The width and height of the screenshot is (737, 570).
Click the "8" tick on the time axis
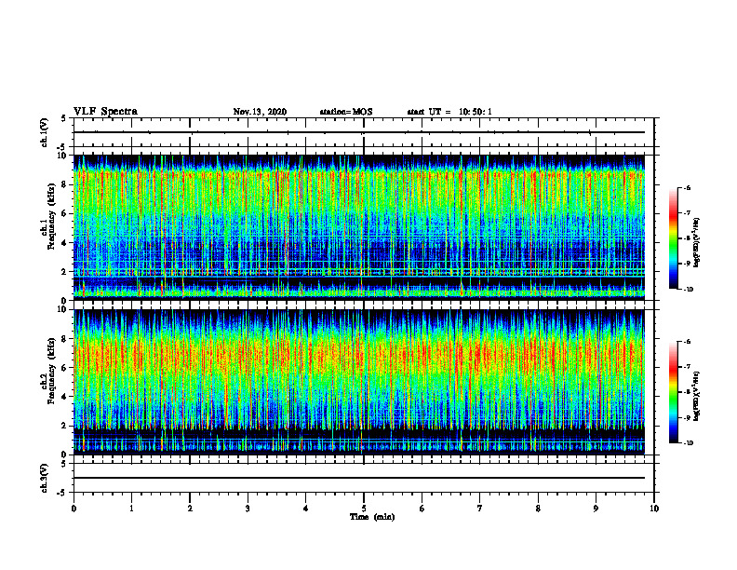tap(538, 509)
